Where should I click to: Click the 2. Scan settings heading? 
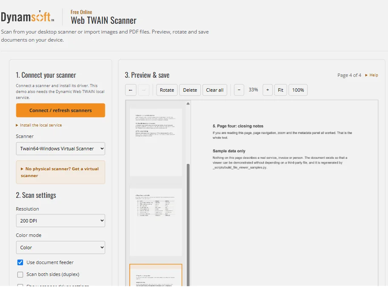(36, 195)
